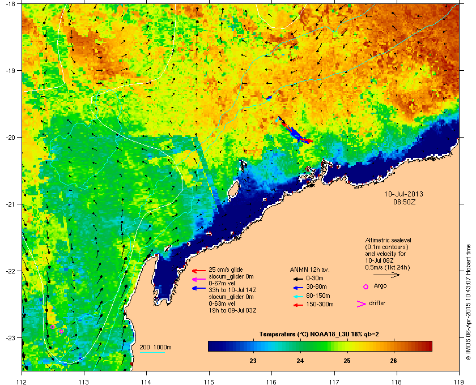Click the 33h to 10-Jul 14Z text
The image size is (476, 385).
(232, 290)
